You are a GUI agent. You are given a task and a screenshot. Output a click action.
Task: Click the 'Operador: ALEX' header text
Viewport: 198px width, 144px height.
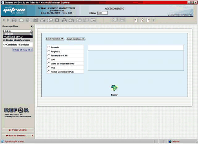(x=56, y=11)
